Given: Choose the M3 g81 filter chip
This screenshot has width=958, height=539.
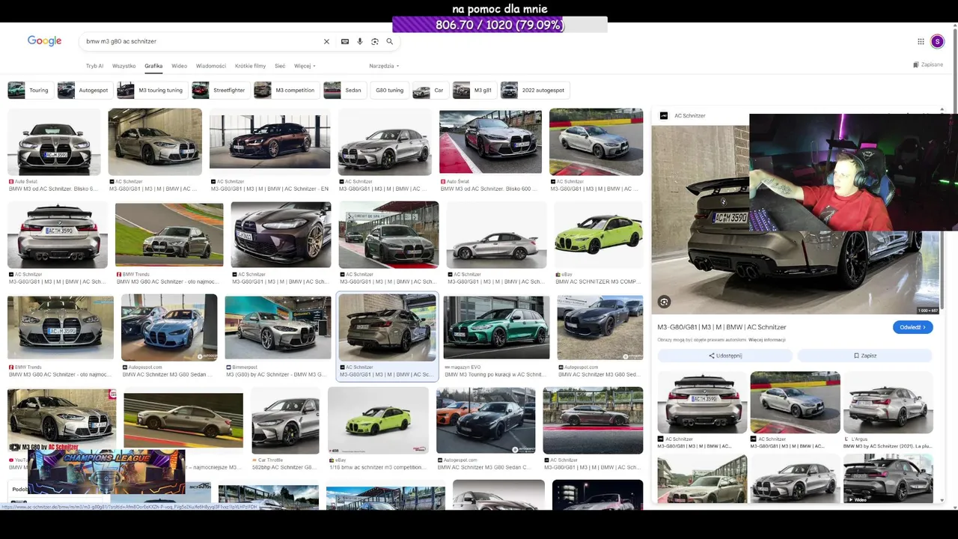Looking at the screenshot, I should pos(474,91).
